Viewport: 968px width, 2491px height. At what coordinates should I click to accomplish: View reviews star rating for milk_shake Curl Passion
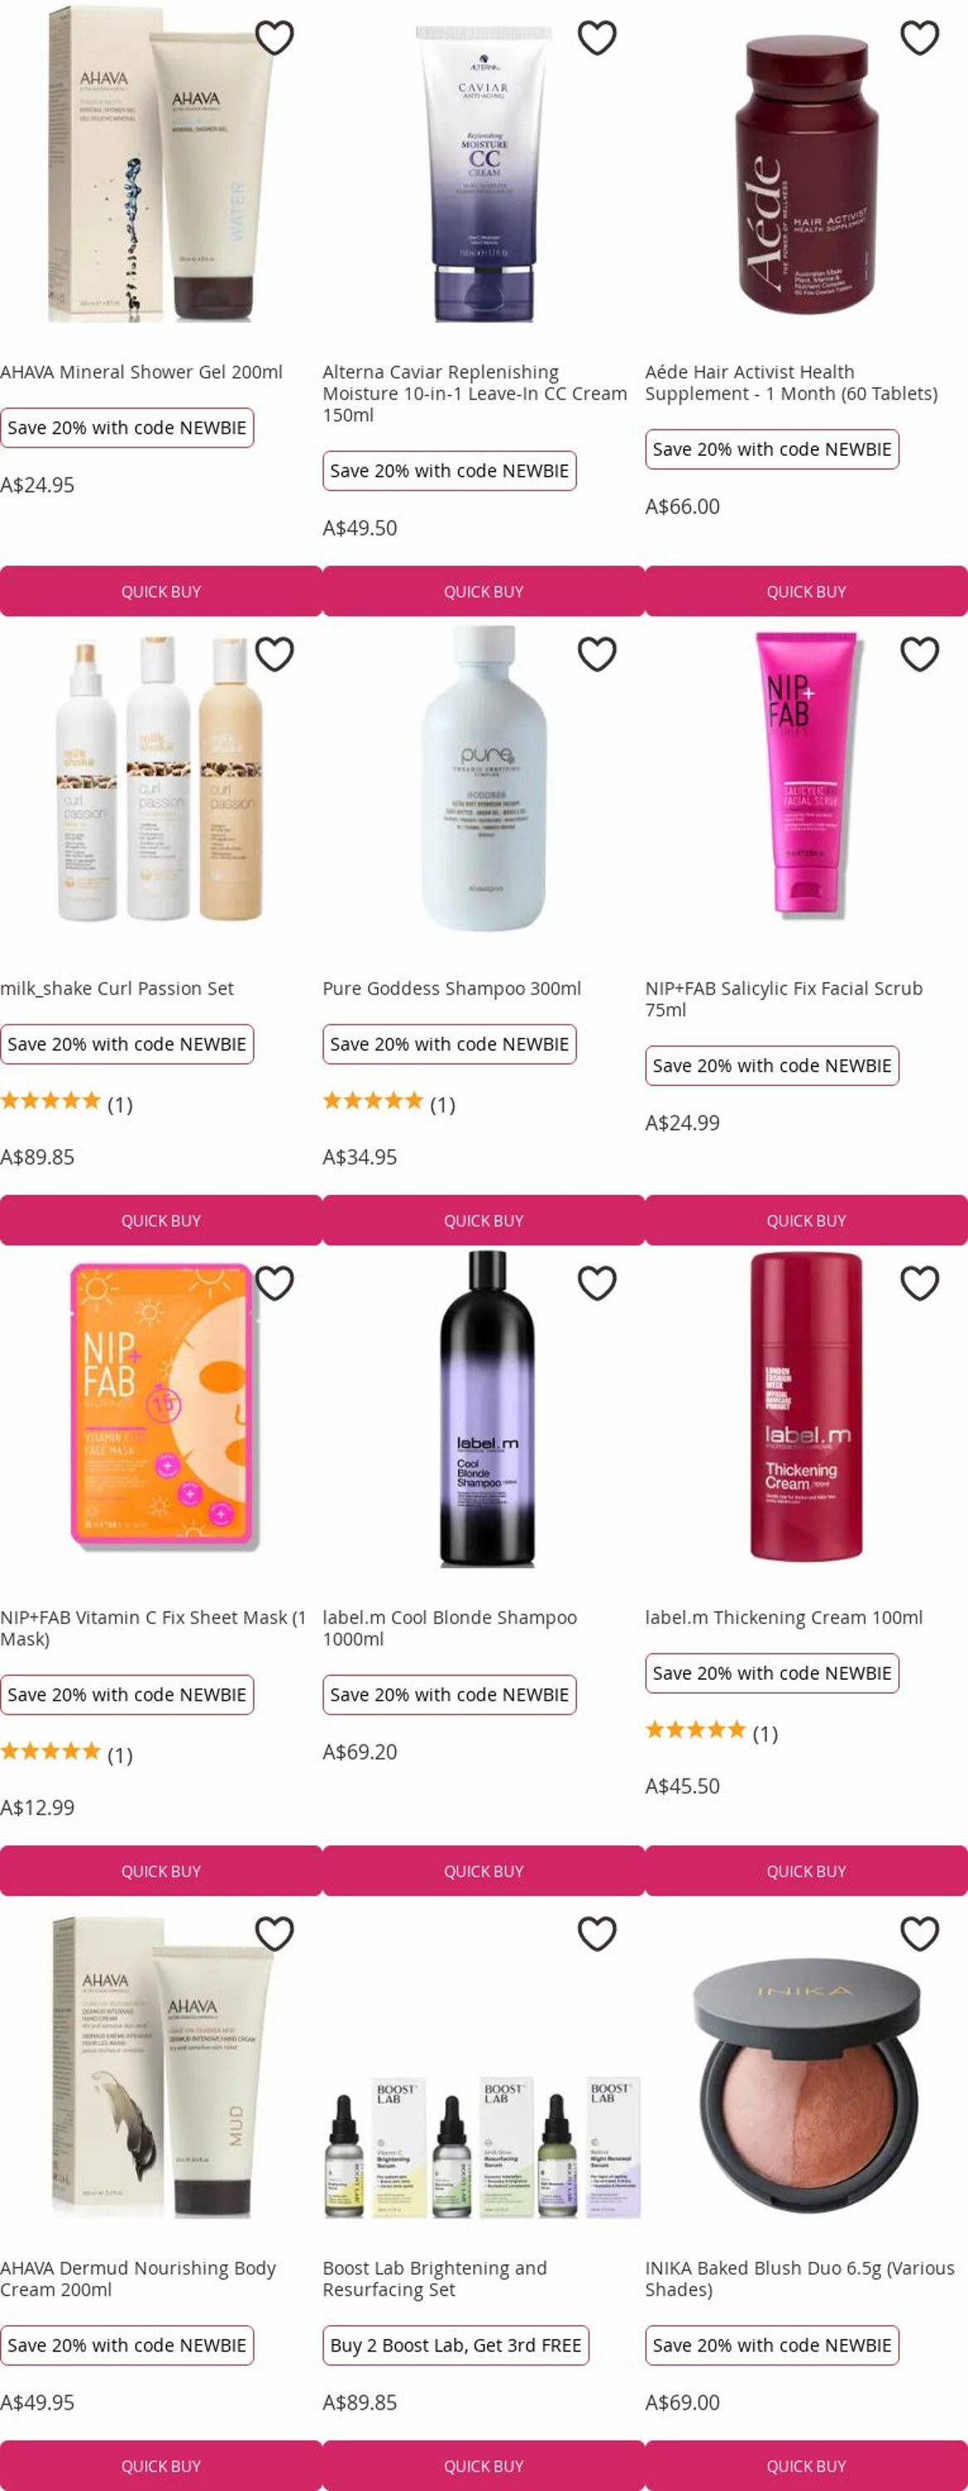(66, 1104)
